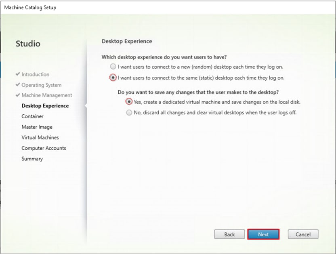Select the Computer Accounts step
336x254 pixels.
click(x=44, y=148)
